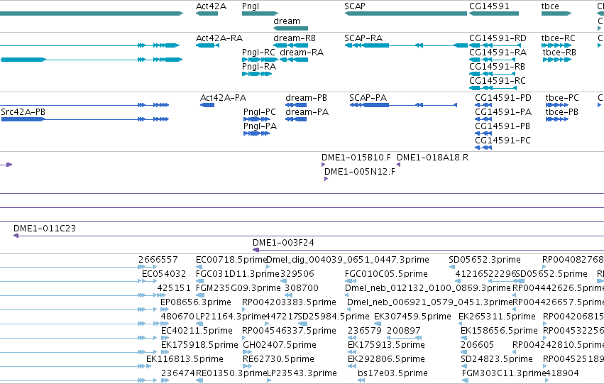Select the DME1-015B10.F BAC end label
The width and height of the screenshot is (604, 384).
pos(356,158)
